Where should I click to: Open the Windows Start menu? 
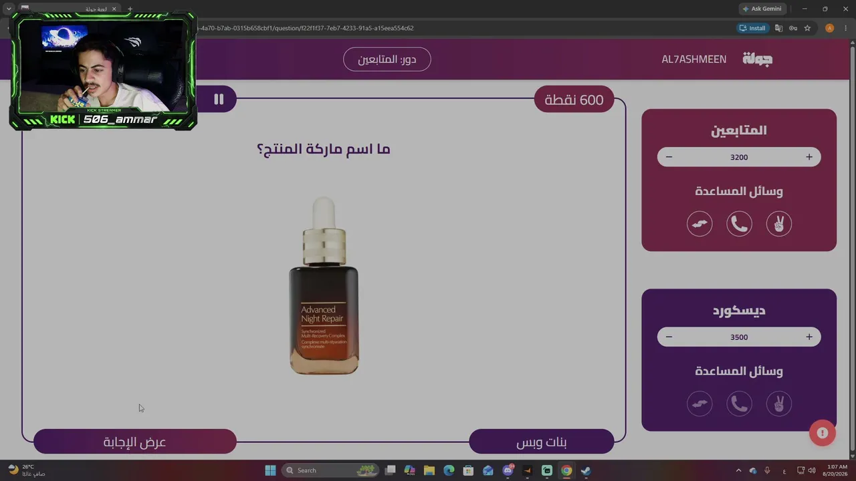point(270,470)
